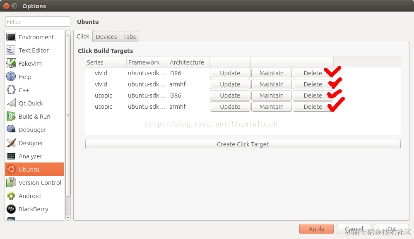Apply the option changes
Image resolution: width=414 pixels, height=239 pixels.
click(x=316, y=229)
